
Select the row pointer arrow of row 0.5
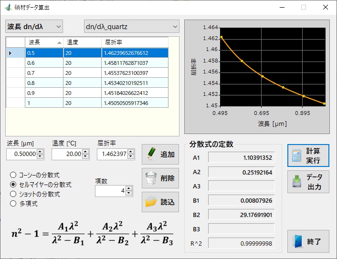pos(10,53)
